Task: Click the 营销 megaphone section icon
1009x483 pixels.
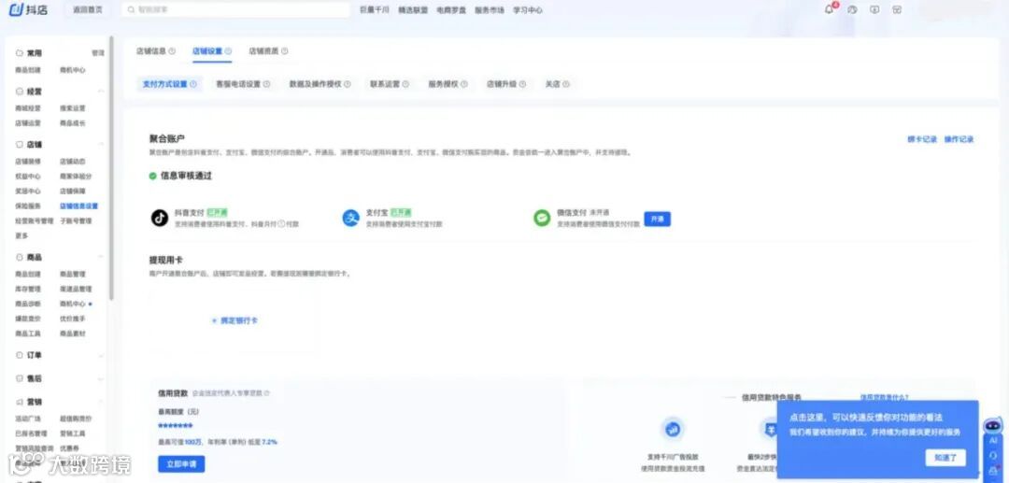Action: click(x=20, y=402)
